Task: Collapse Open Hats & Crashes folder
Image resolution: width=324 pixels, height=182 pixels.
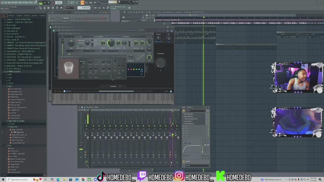Action: click(x=16, y=121)
